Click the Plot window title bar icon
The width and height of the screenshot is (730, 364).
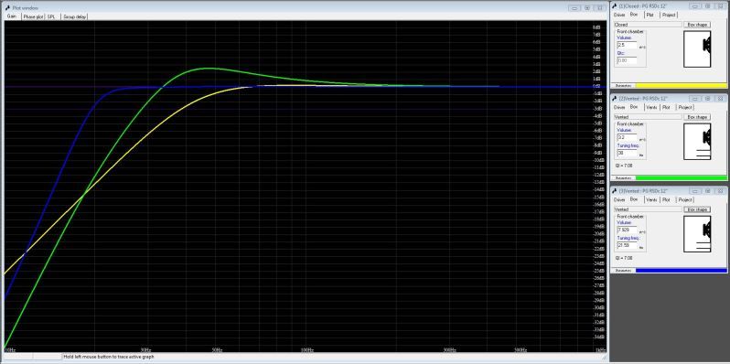8,8
